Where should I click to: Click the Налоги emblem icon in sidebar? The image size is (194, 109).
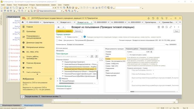24,68
